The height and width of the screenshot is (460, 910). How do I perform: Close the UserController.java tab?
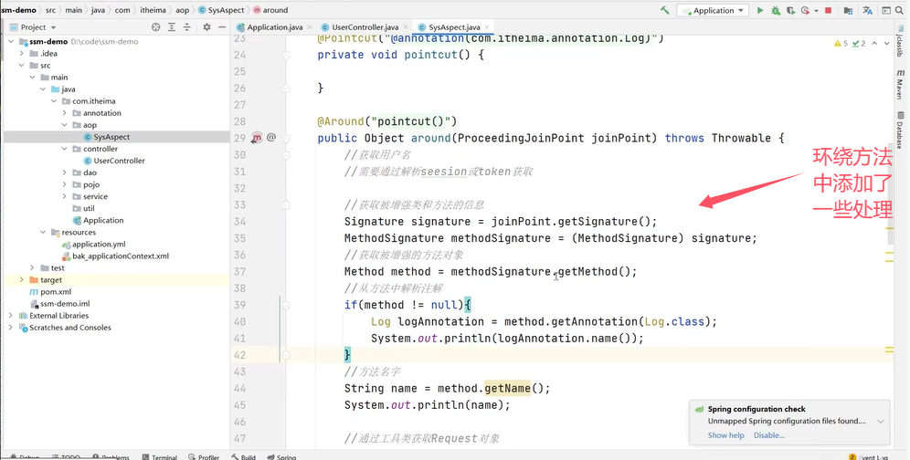coord(405,26)
